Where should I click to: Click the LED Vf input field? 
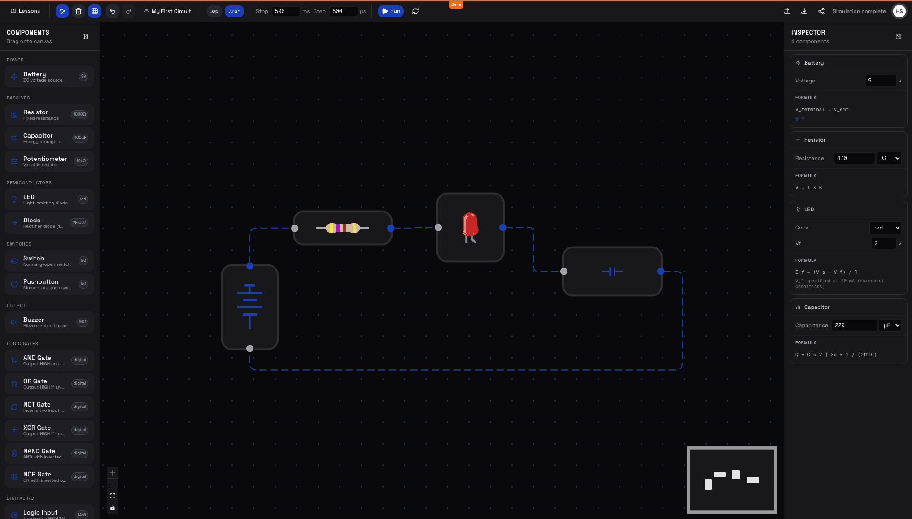(x=884, y=243)
